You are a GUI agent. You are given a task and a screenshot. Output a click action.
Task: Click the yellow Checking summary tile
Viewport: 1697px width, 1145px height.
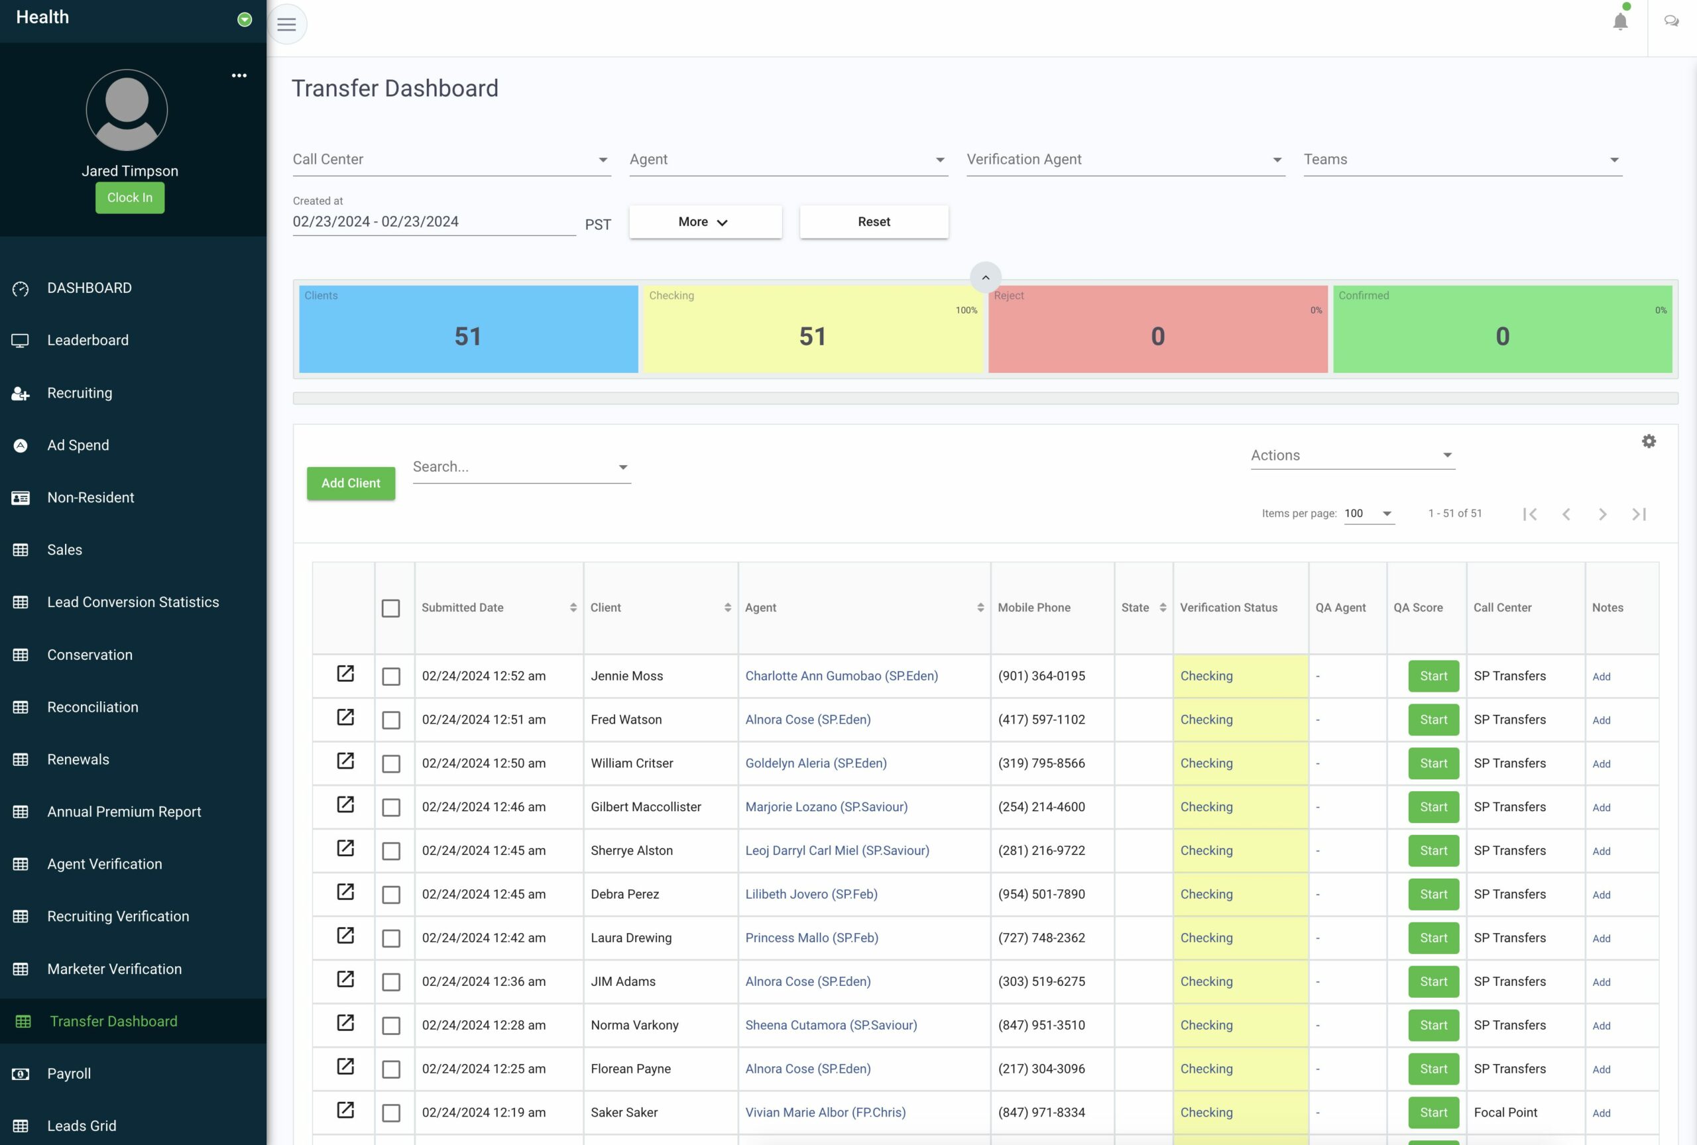[813, 329]
